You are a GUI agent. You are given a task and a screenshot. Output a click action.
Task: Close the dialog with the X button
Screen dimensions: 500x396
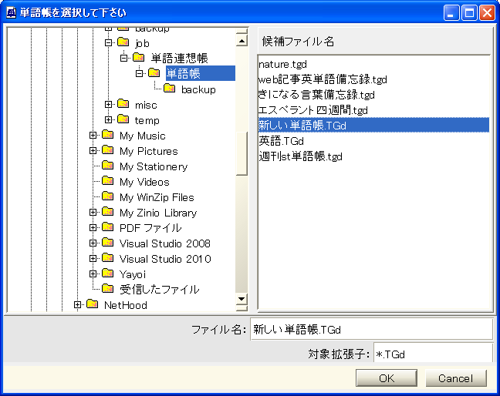coord(487,13)
